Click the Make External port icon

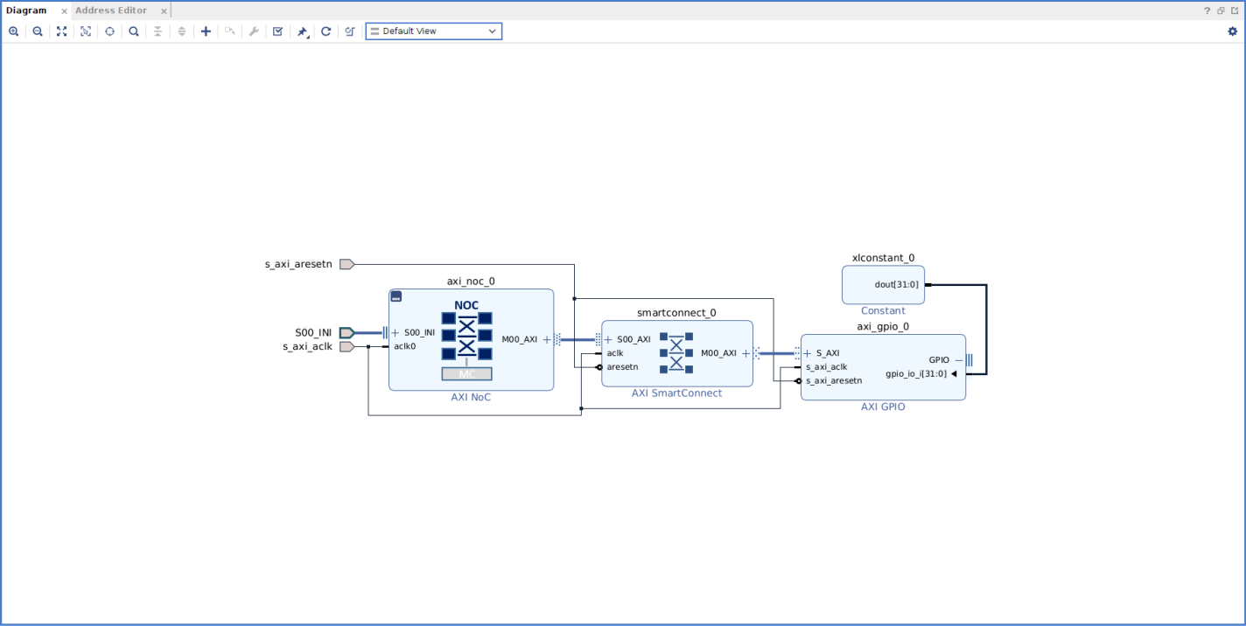[230, 31]
